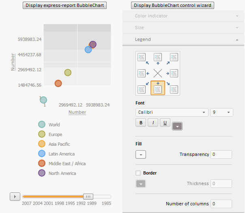Set legend position to bottom-right

(174, 89)
